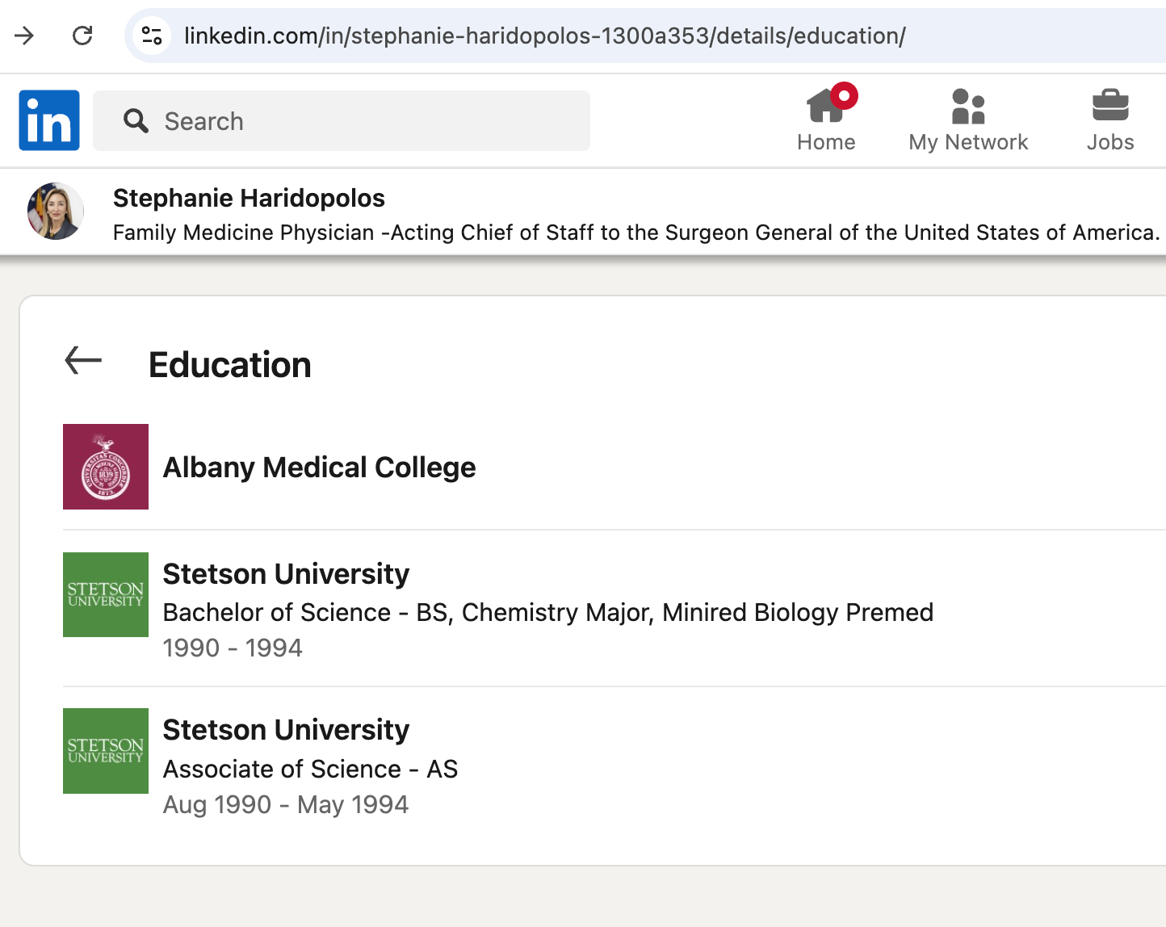The image size is (1166, 927).
Task: Click the 1990 - 1994 date range
Action: coord(233,648)
